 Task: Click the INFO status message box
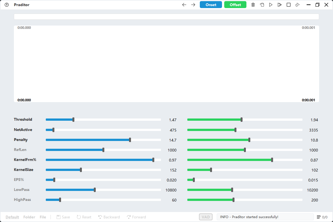tap(265, 217)
